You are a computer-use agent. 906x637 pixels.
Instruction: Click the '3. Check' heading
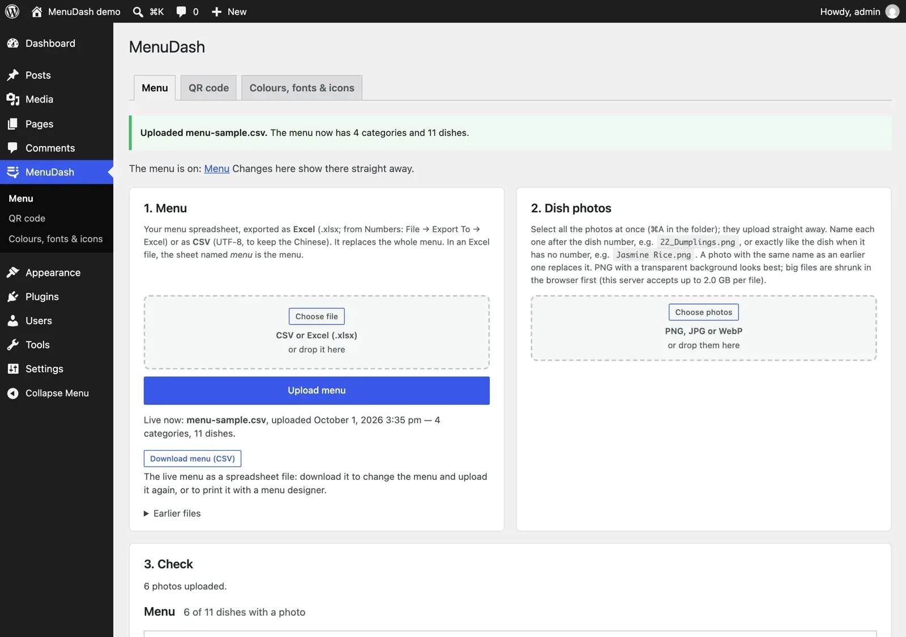coord(168,564)
